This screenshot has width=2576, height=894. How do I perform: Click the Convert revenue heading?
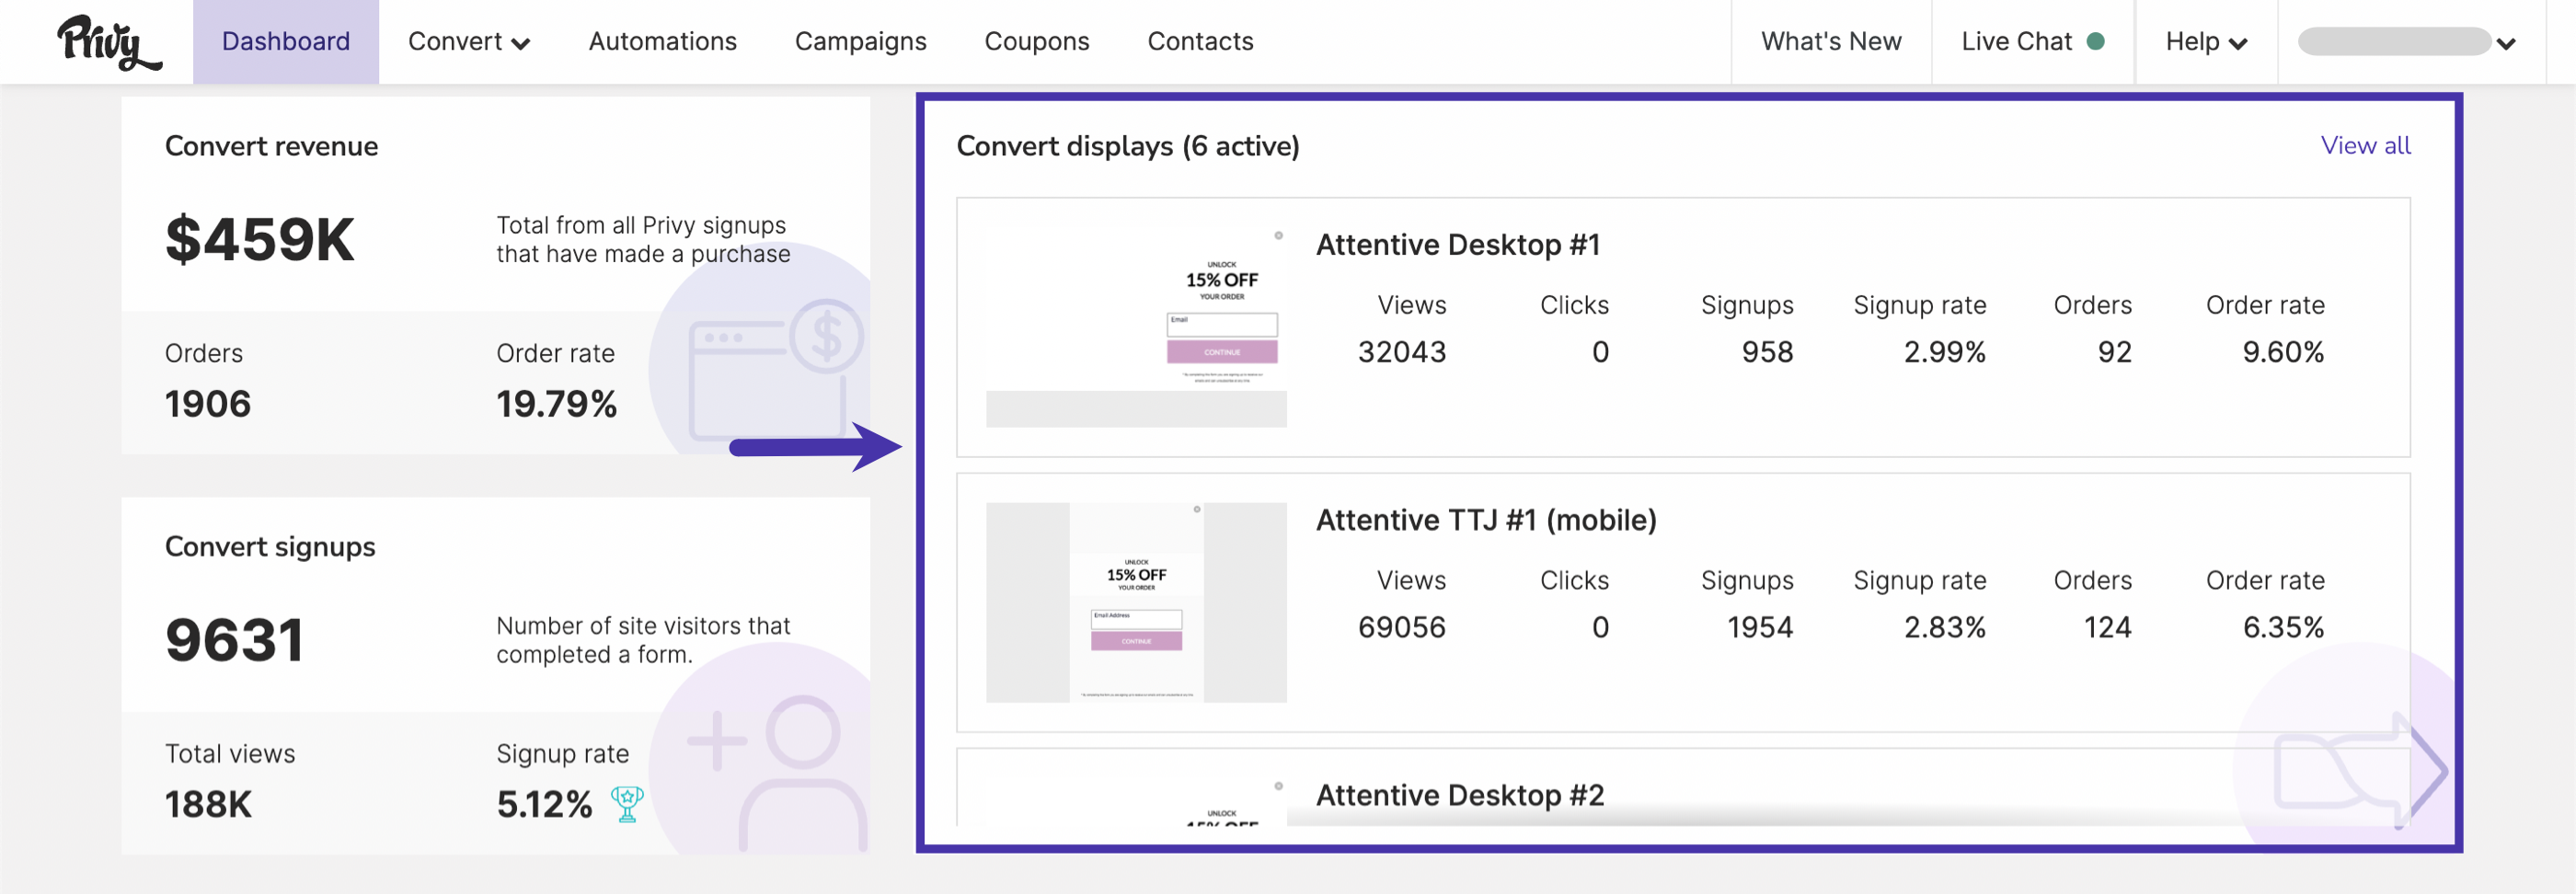pos(271,146)
